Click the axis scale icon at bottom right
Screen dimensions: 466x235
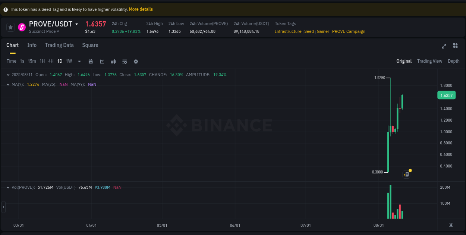450,225
